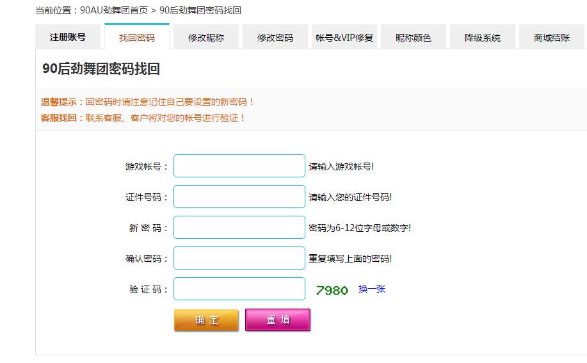Open 90AU劲舞团首页 breadcrumb link
The image size is (587, 363).
[114, 10]
